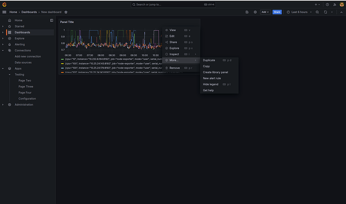Click New dashboard in the breadcrumb
The image size is (346, 204).
51,12
